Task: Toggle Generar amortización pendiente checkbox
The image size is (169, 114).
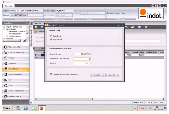Action: (x=51, y=74)
